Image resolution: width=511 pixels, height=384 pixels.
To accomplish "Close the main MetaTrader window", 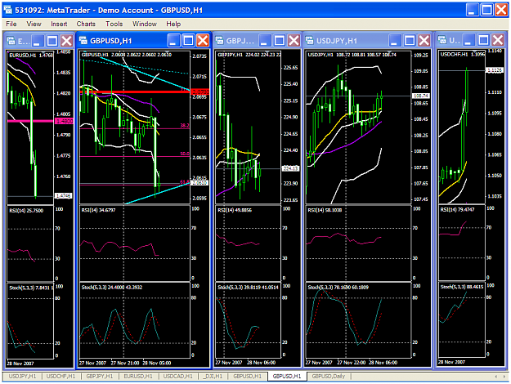I will 501,10.
